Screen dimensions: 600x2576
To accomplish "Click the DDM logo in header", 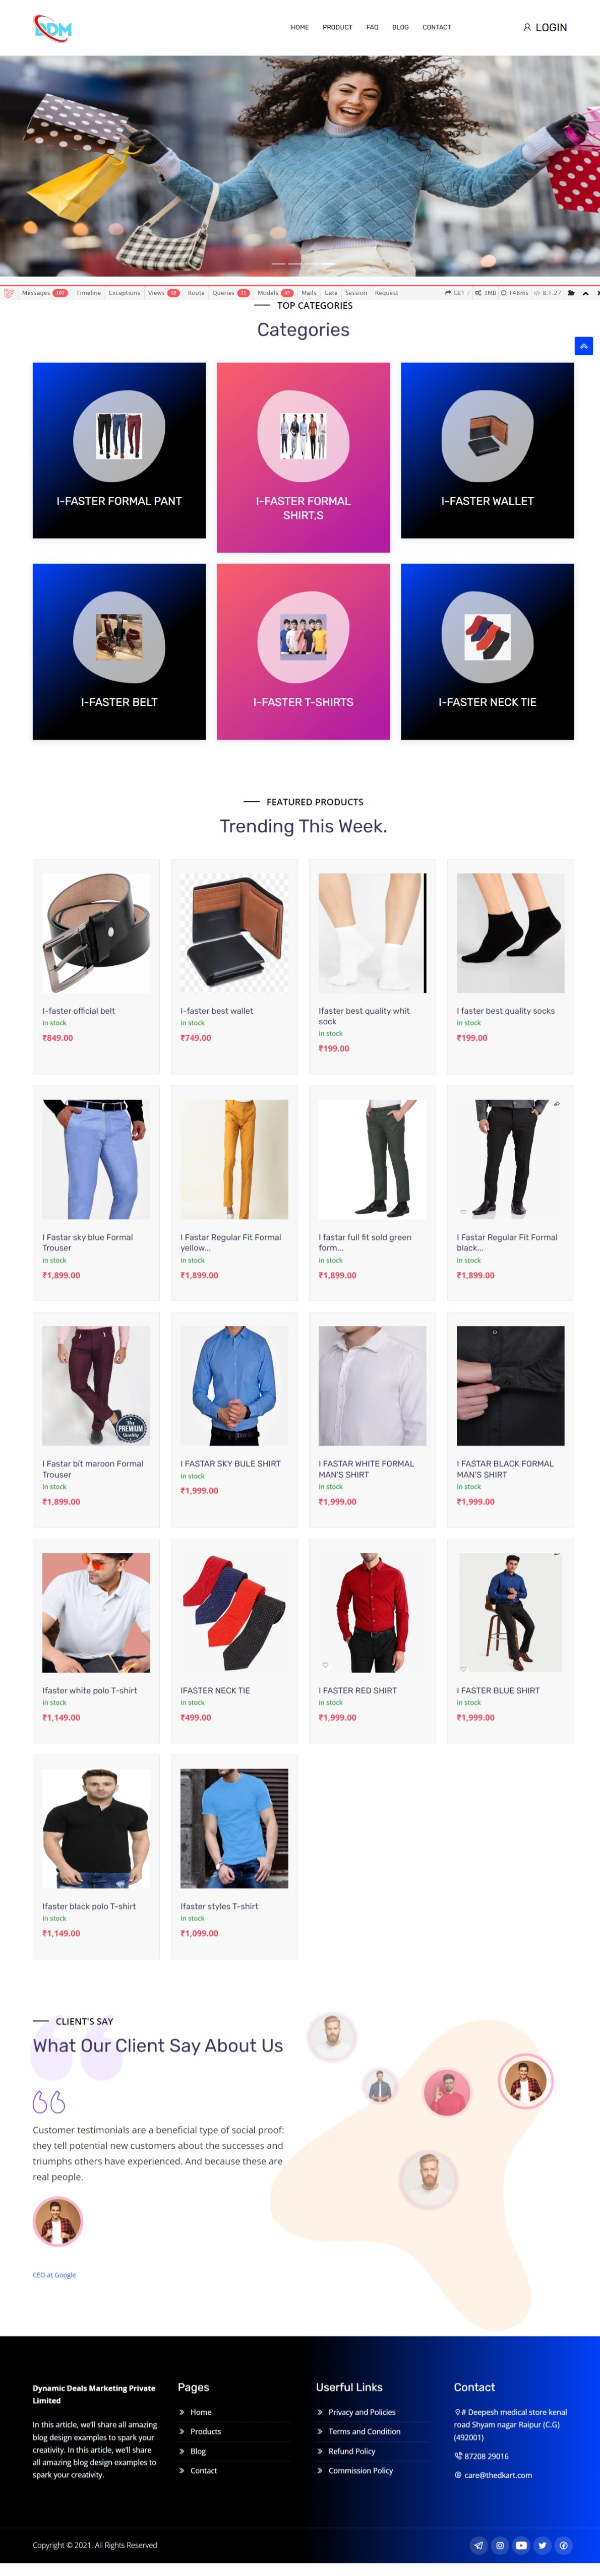I will point(53,27).
